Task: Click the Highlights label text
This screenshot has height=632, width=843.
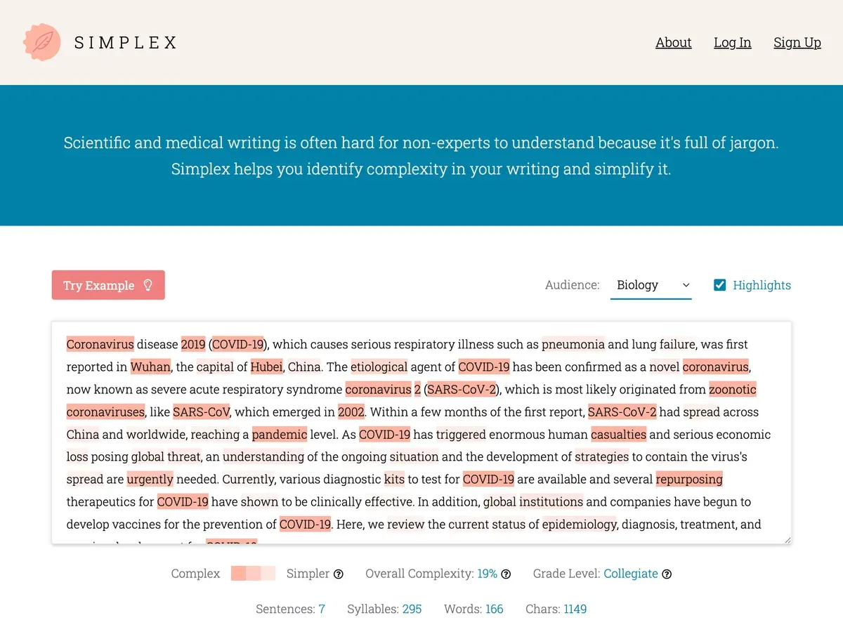Action: 762,285
